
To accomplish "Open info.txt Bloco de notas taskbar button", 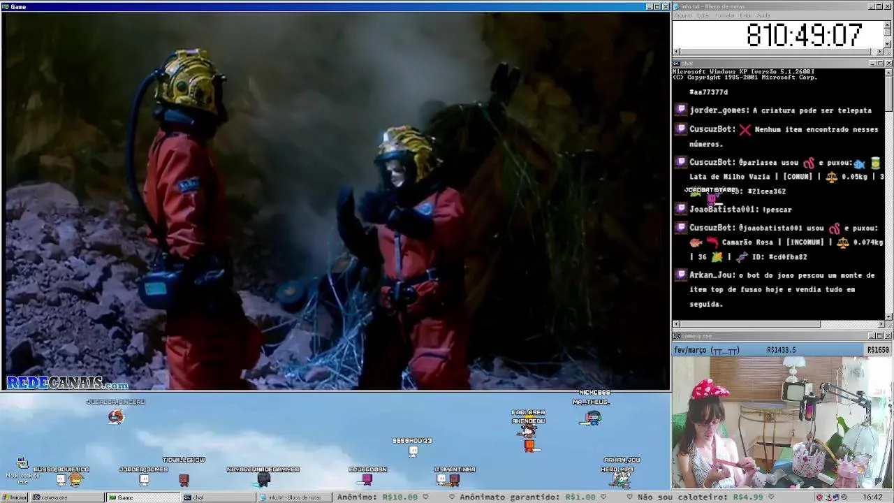I will pyautogui.click(x=294, y=497).
